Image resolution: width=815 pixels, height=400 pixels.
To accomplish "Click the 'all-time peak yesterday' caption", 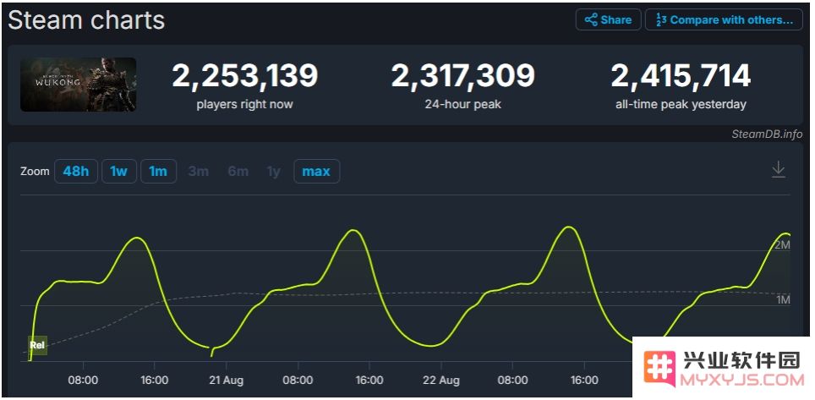I will click(681, 104).
